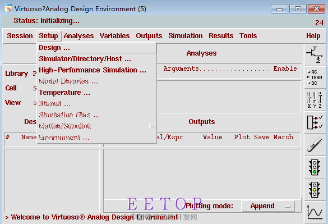Open the Help menu

[x=313, y=36]
